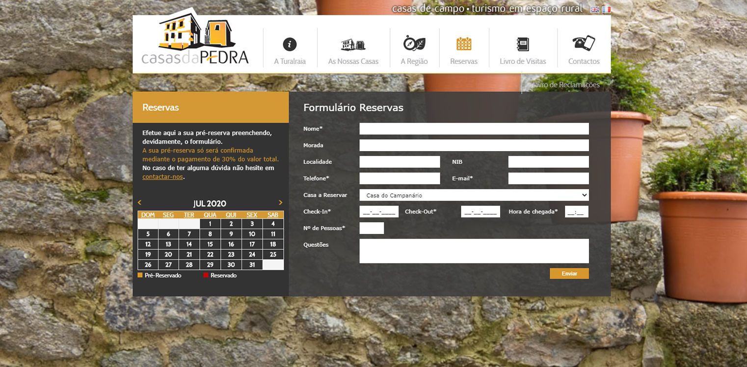Viewport: 747px width, 367px height.
Task: Focus the Nome input field
Action: pos(474,129)
